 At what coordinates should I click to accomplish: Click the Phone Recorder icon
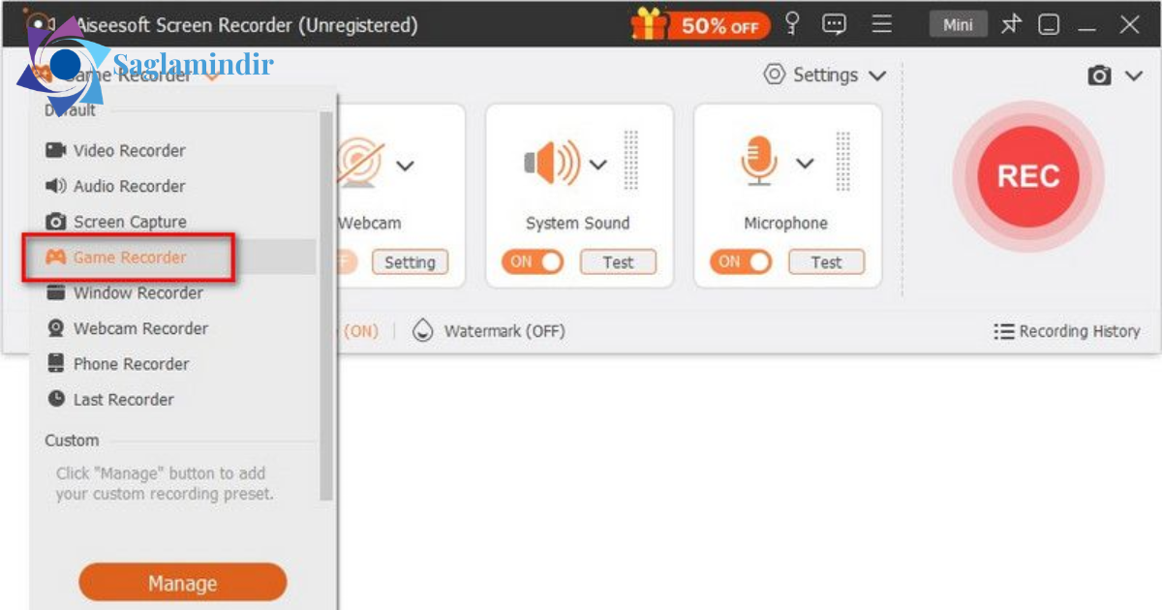click(x=56, y=364)
